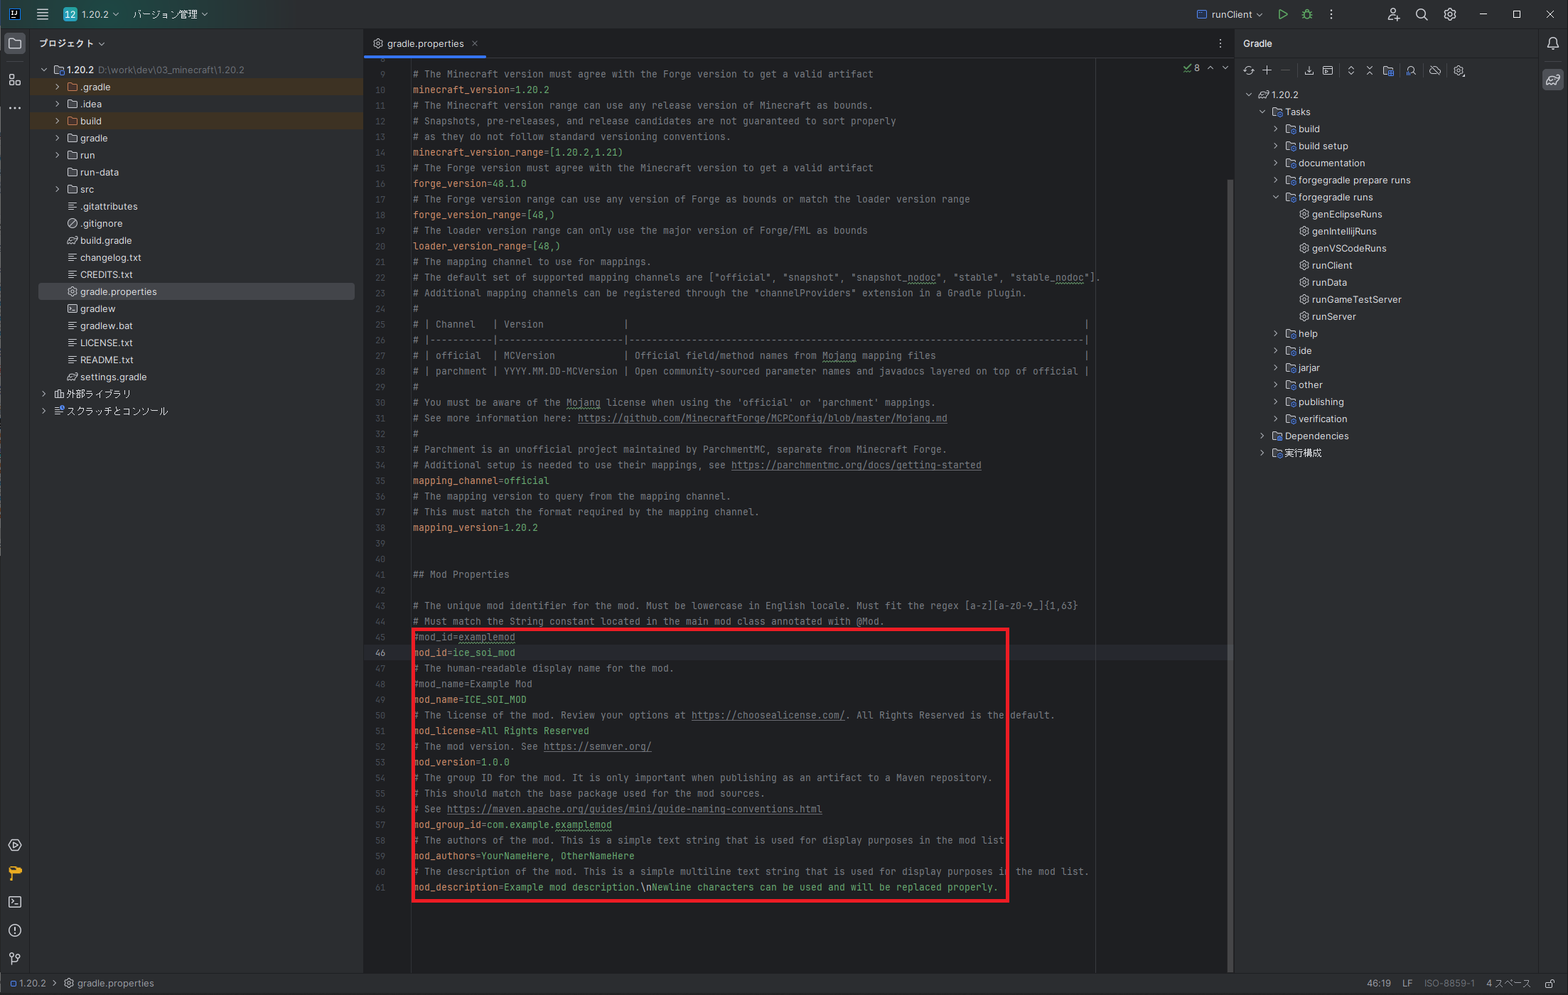The image size is (1568, 995).
Task: Toggle Gradle offline mode
Action: pyautogui.click(x=1435, y=70)
